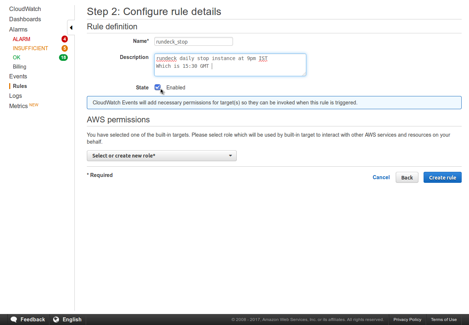Click the AWS permissions heading
The width and height of the screenshot is (469, 325).
pos(118,119)
